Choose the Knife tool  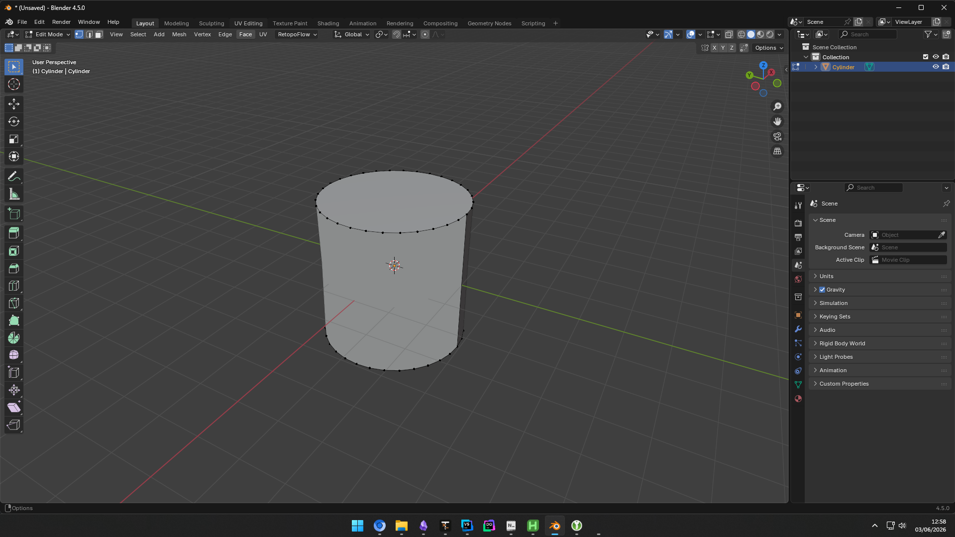pyautogui.click(x=14, y=303)
